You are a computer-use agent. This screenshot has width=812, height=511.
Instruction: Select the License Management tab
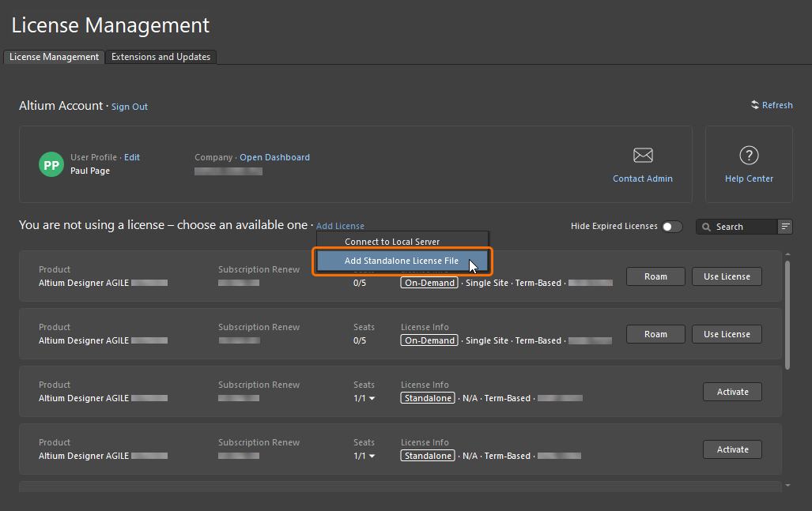55,57
